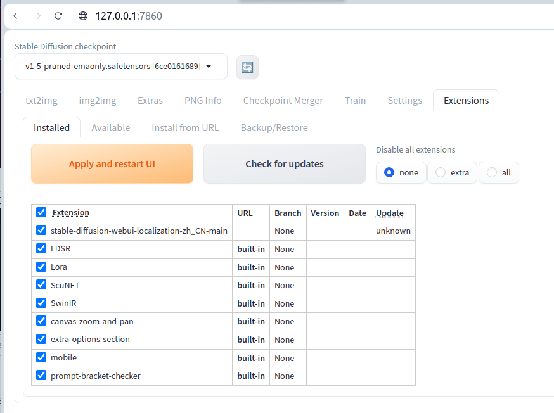This screenshot has height=413, width=554.
Task: Uncheck the extra-options-section extension checkbox
Action: pos(41,339)
